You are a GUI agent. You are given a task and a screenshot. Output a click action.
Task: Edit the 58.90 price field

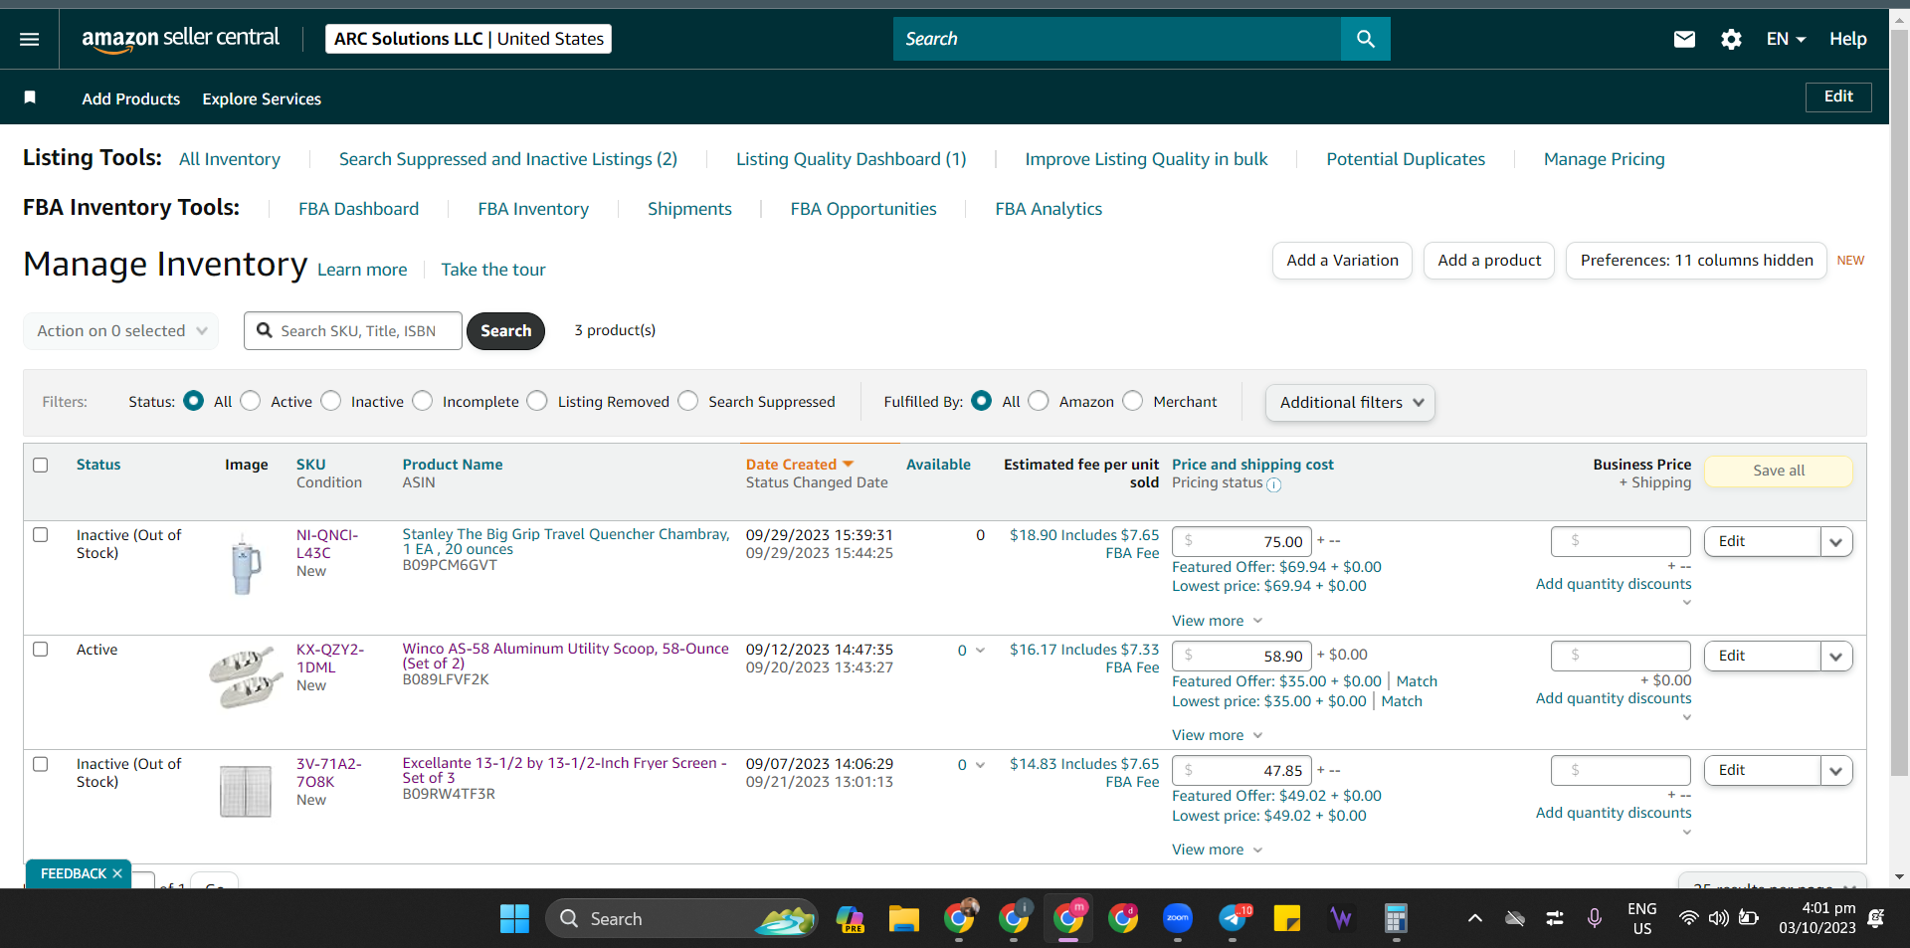click(x=1241, y=657)
